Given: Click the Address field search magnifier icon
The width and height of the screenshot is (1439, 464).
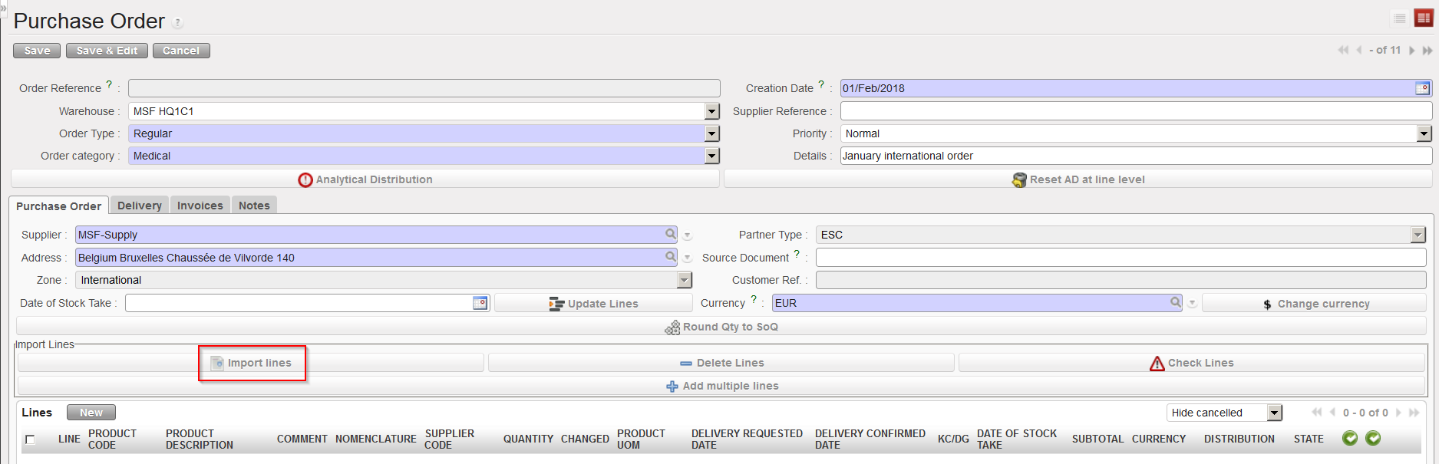Looking at the screenshot, I should [x=671, y=257].
